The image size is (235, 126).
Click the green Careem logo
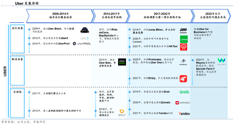pyautogui.click(x=184, y=39)
